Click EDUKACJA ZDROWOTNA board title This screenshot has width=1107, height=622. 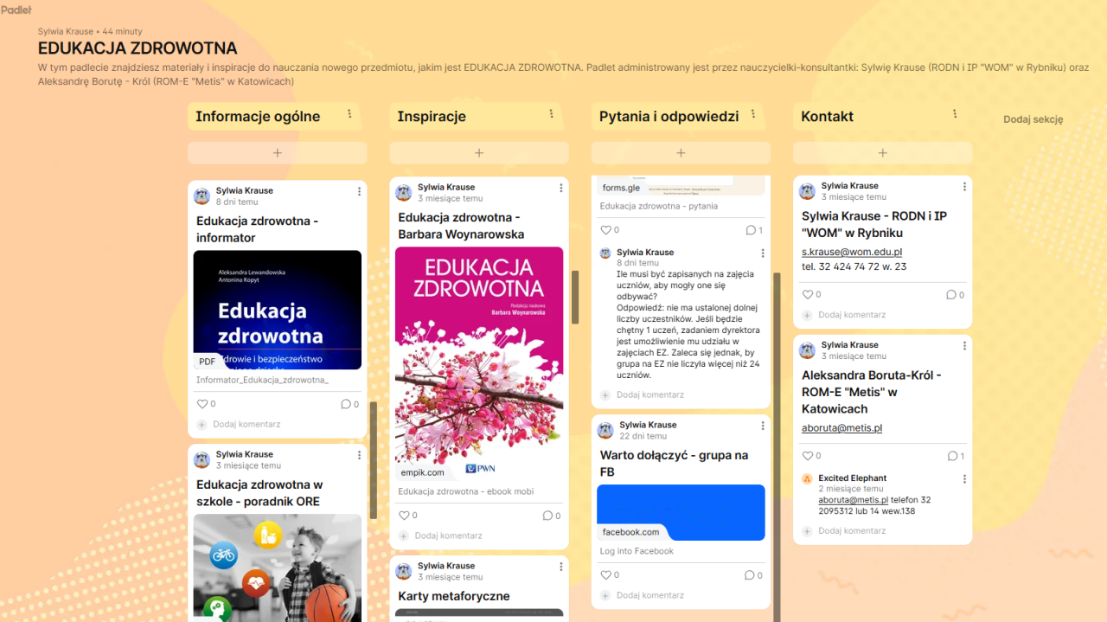coord(138,48)
